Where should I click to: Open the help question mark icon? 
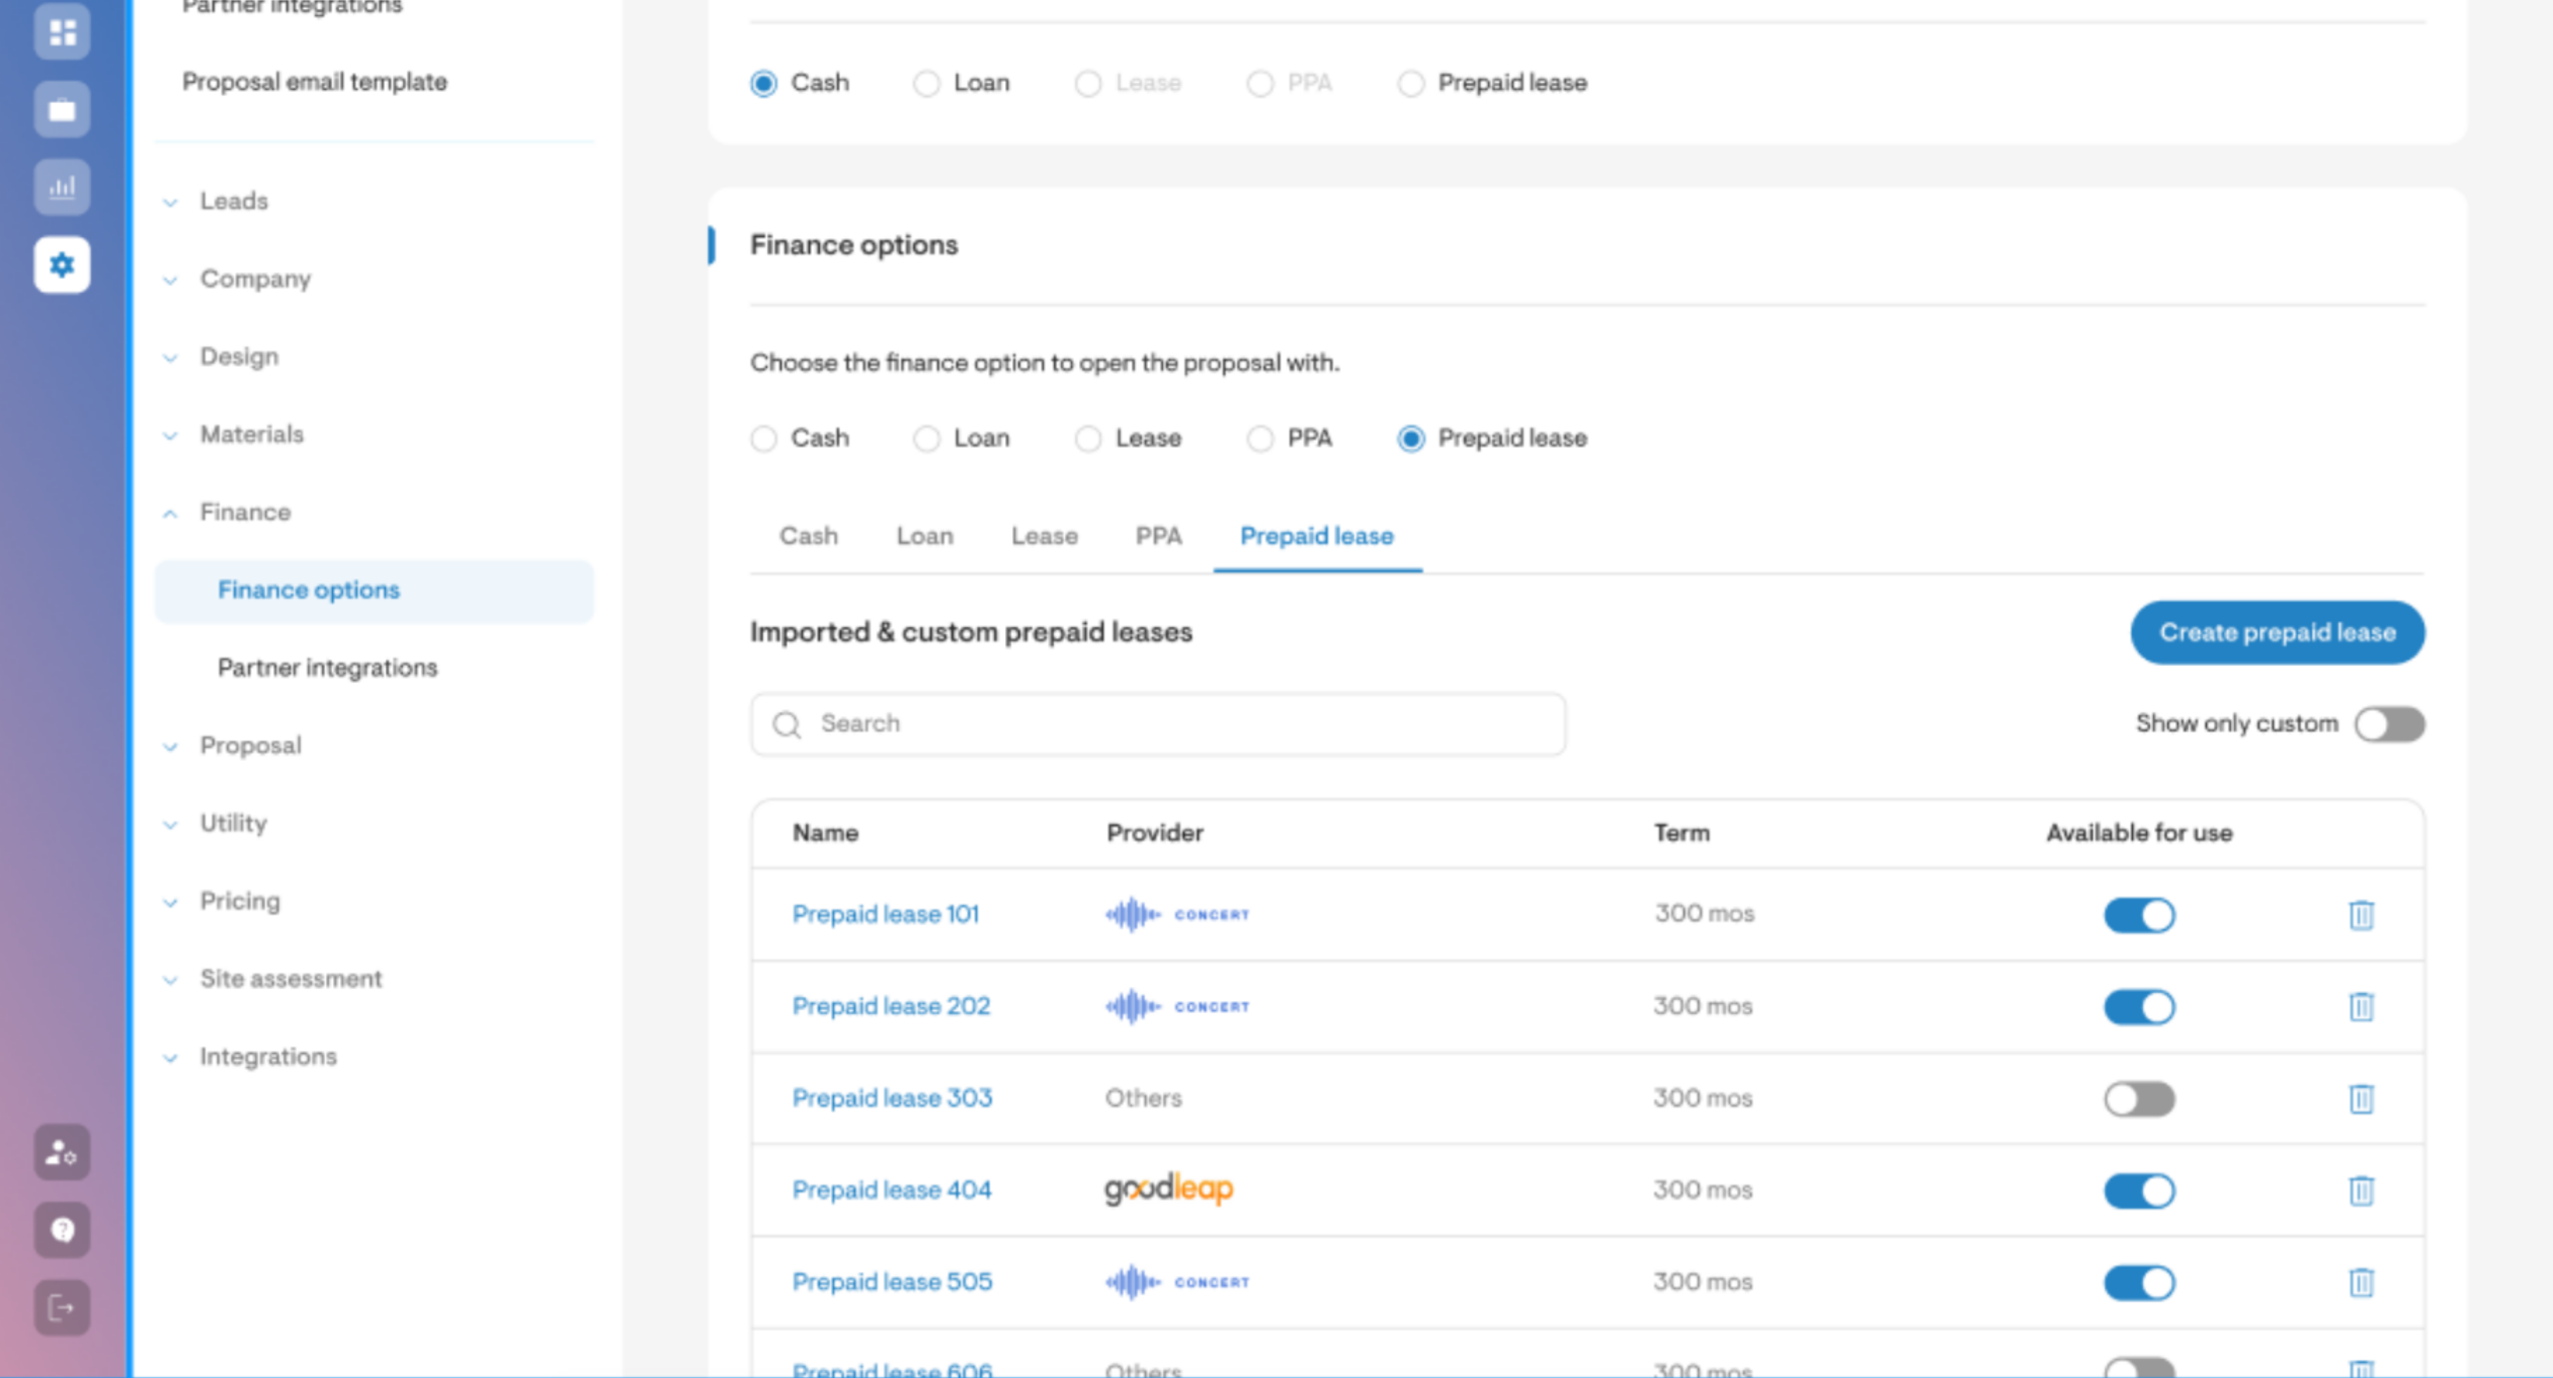pyautogui.click(x=62, y=1230)
